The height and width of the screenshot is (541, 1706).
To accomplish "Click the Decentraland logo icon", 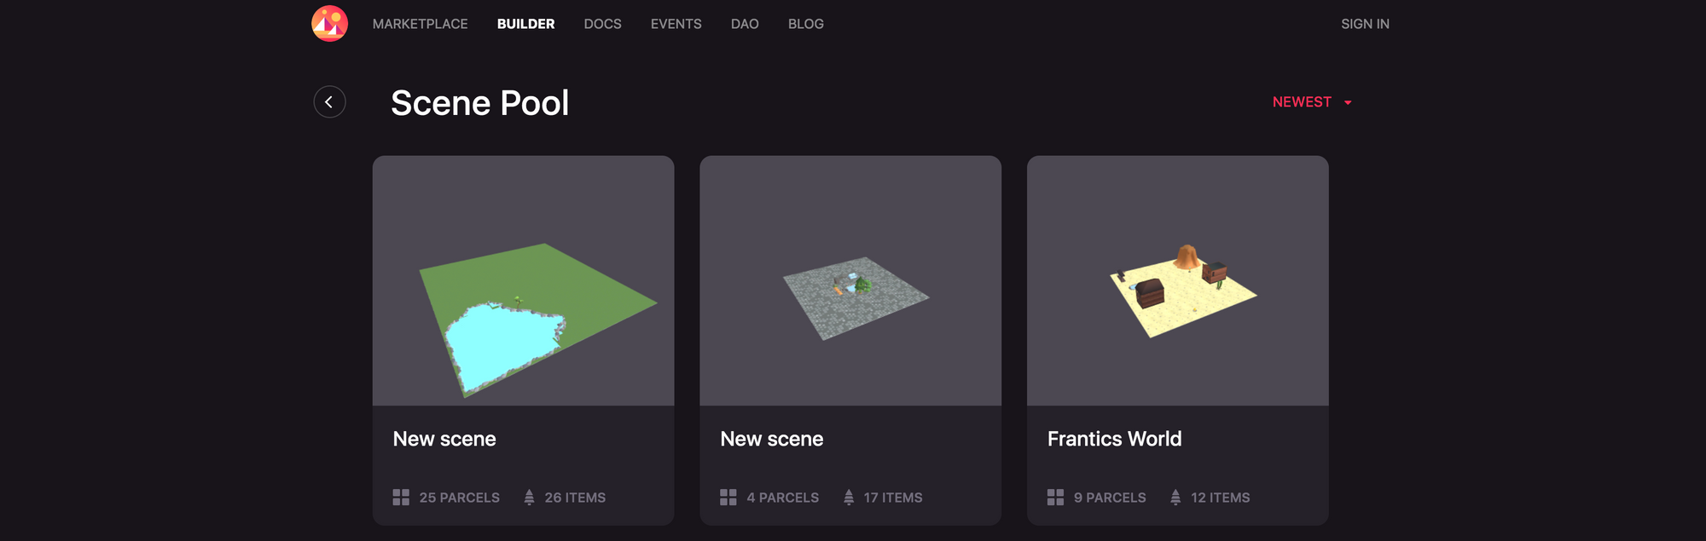I will (x=329, y=24).
